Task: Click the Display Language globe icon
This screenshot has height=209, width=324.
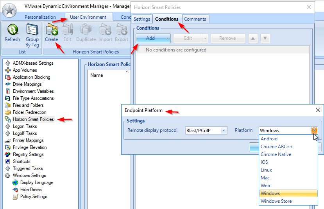Action: 15,182
